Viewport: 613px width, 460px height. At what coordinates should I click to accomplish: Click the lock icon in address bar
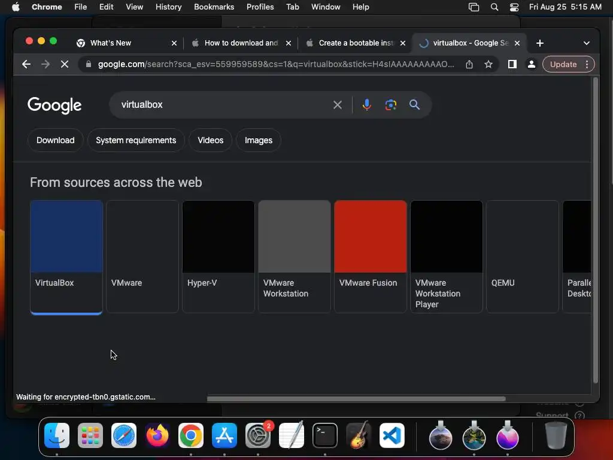[89, 64]
